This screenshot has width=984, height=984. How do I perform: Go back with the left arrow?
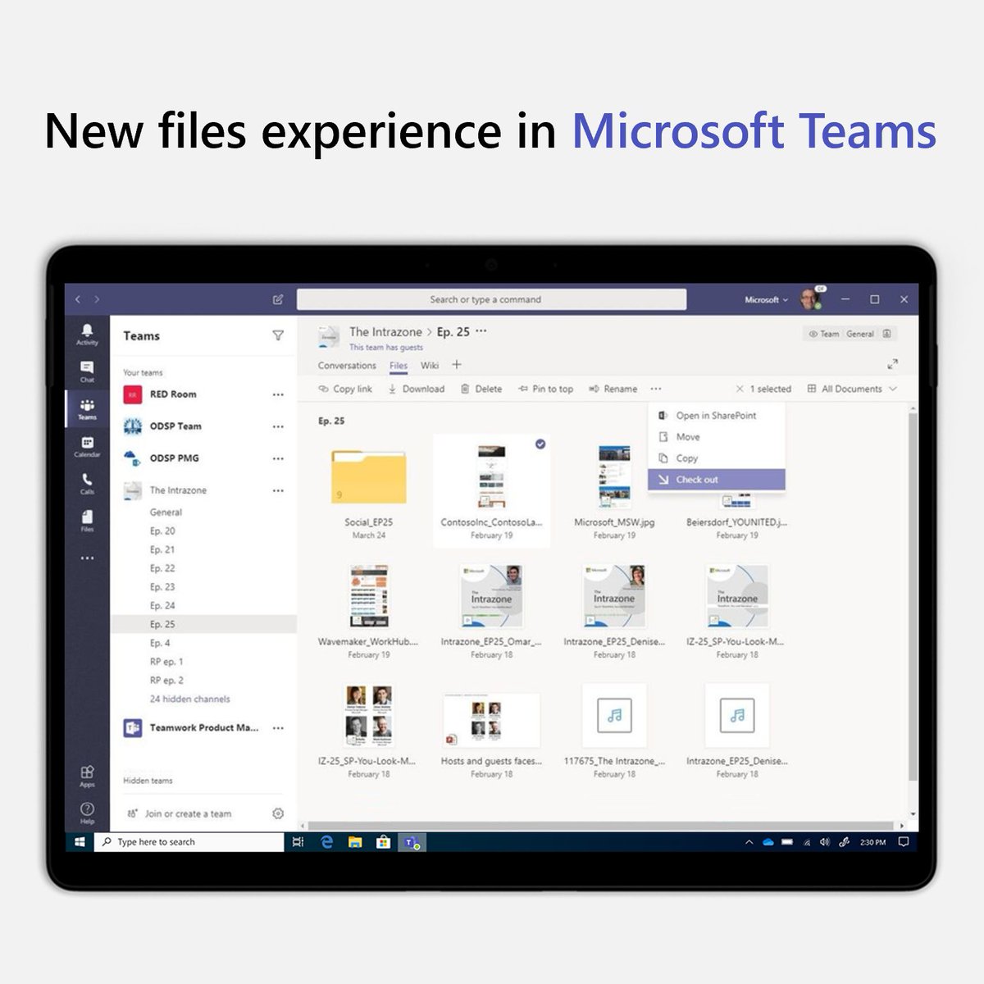[x=78, y=299]
